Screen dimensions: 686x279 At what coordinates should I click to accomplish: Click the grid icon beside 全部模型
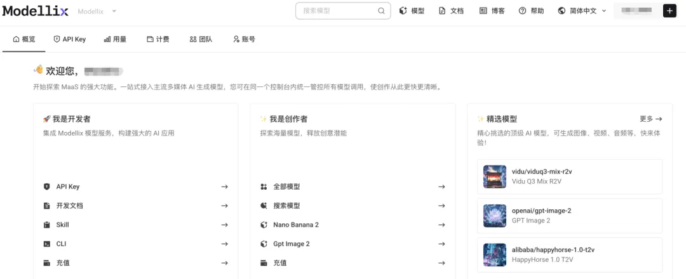tap(264, 187)
